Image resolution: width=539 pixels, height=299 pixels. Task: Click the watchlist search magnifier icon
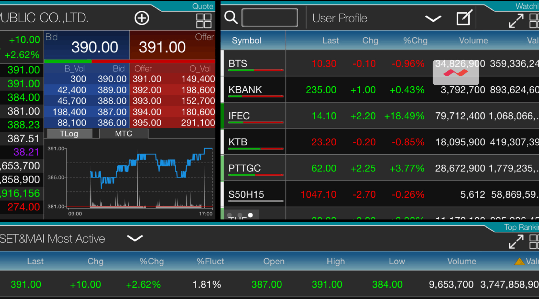231,18
